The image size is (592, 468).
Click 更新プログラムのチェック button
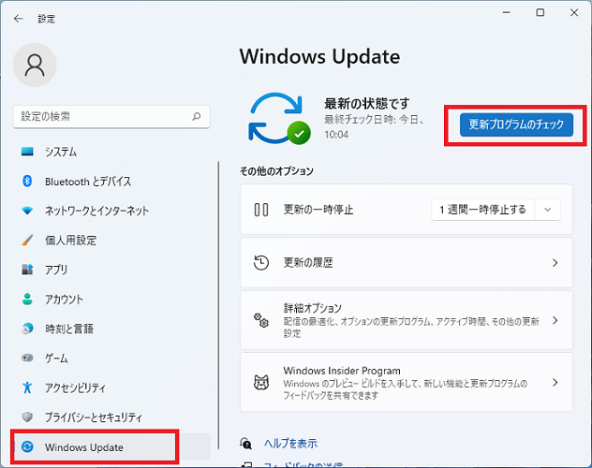coord(516,124)
